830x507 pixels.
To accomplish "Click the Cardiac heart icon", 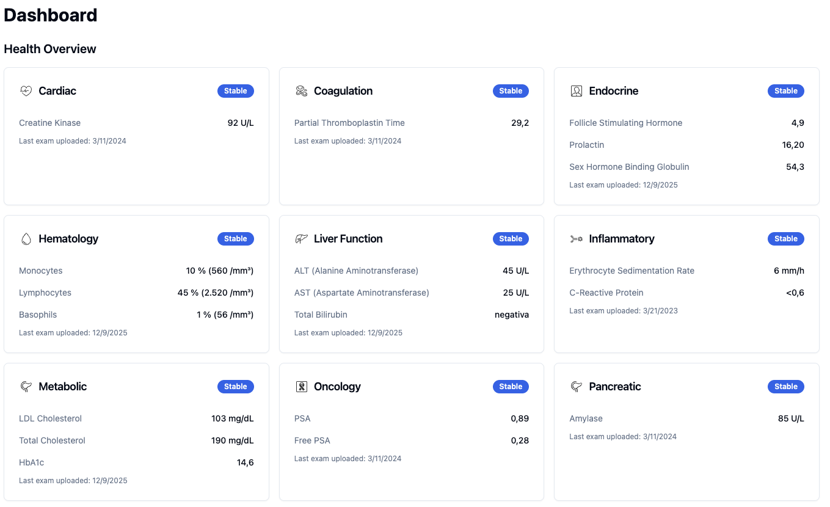I will pyautogui.click(x=26, y=90).
